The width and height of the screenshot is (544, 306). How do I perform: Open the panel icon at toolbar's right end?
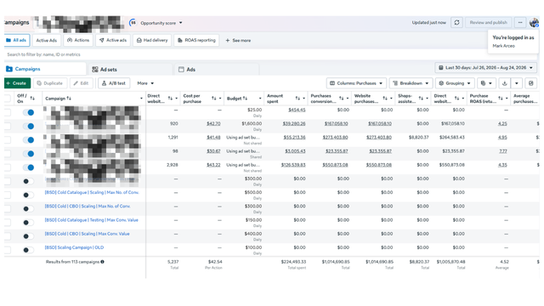(530, 83)
